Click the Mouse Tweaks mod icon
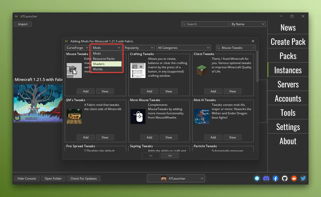321x197 pixels. tap(74, 70)
